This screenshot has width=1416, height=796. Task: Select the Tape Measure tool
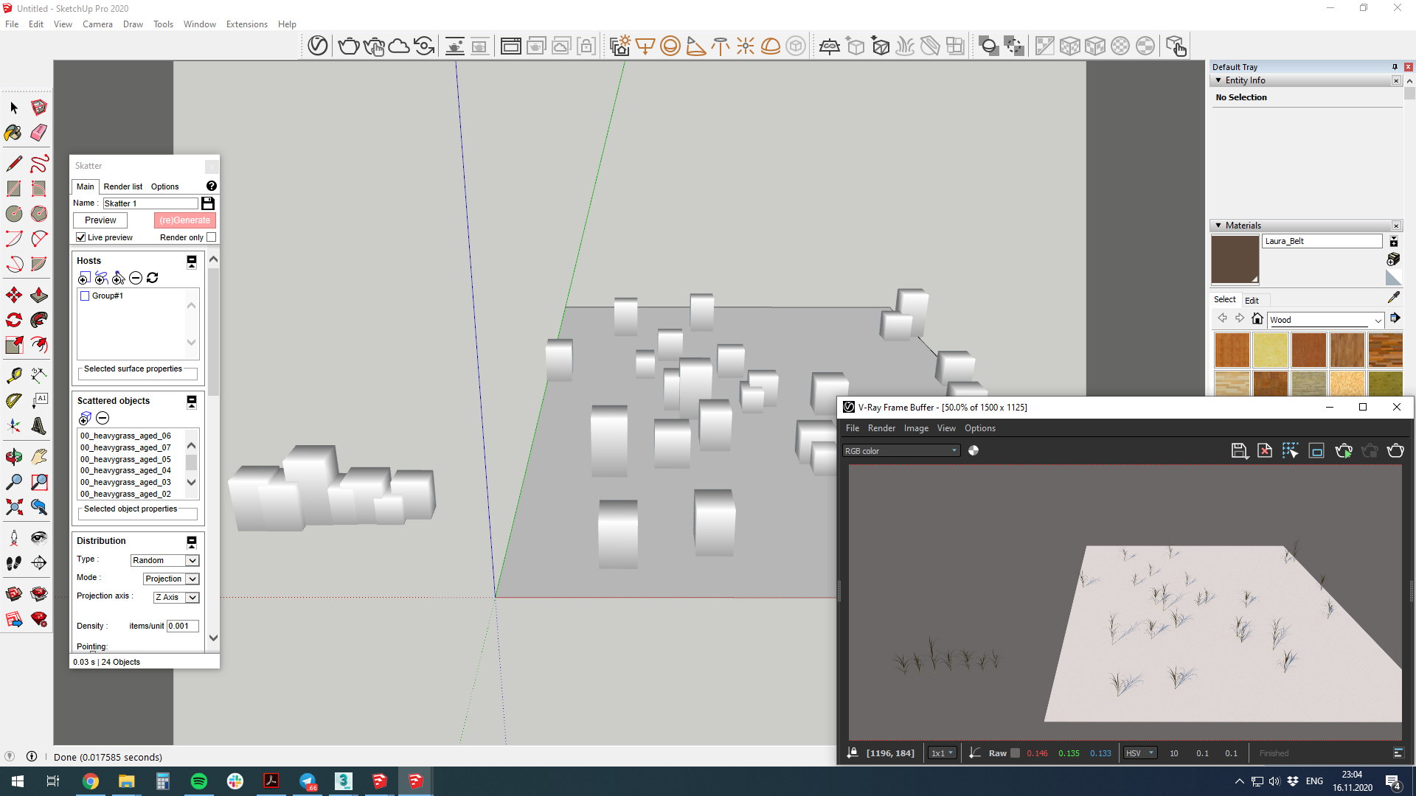14,375
